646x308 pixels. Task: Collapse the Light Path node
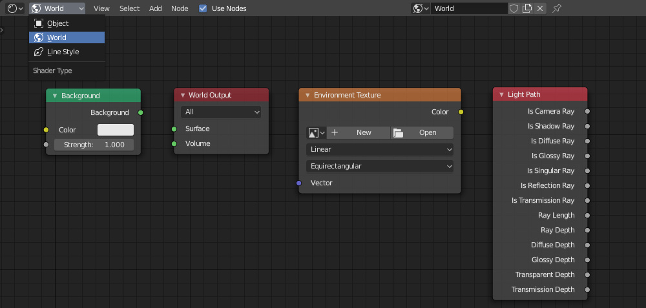pos(501,95)
